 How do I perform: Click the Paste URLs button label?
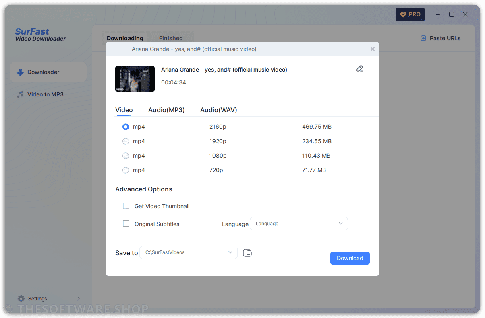tap(445, 38)
